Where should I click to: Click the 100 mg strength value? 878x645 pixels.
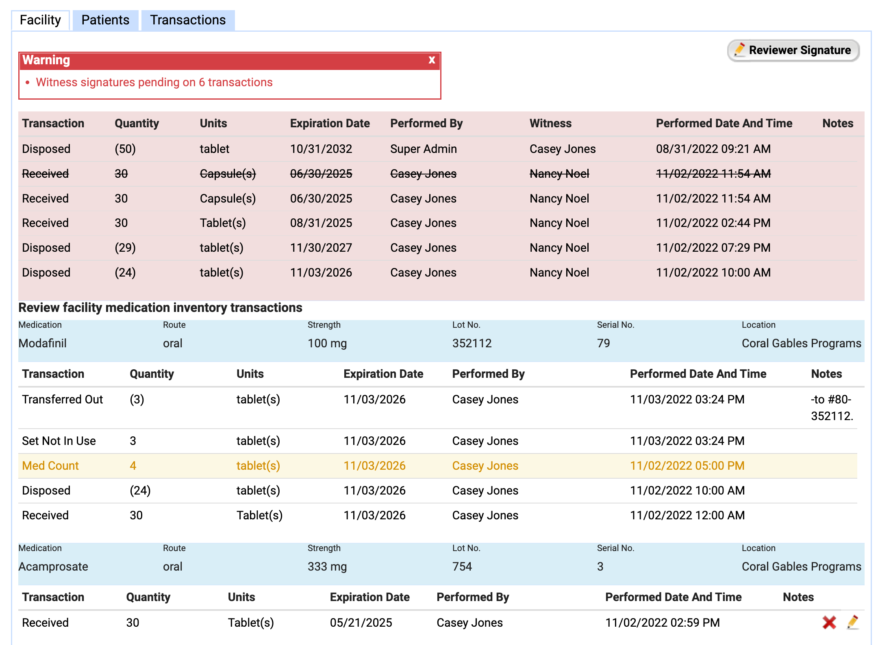point(327,343)
